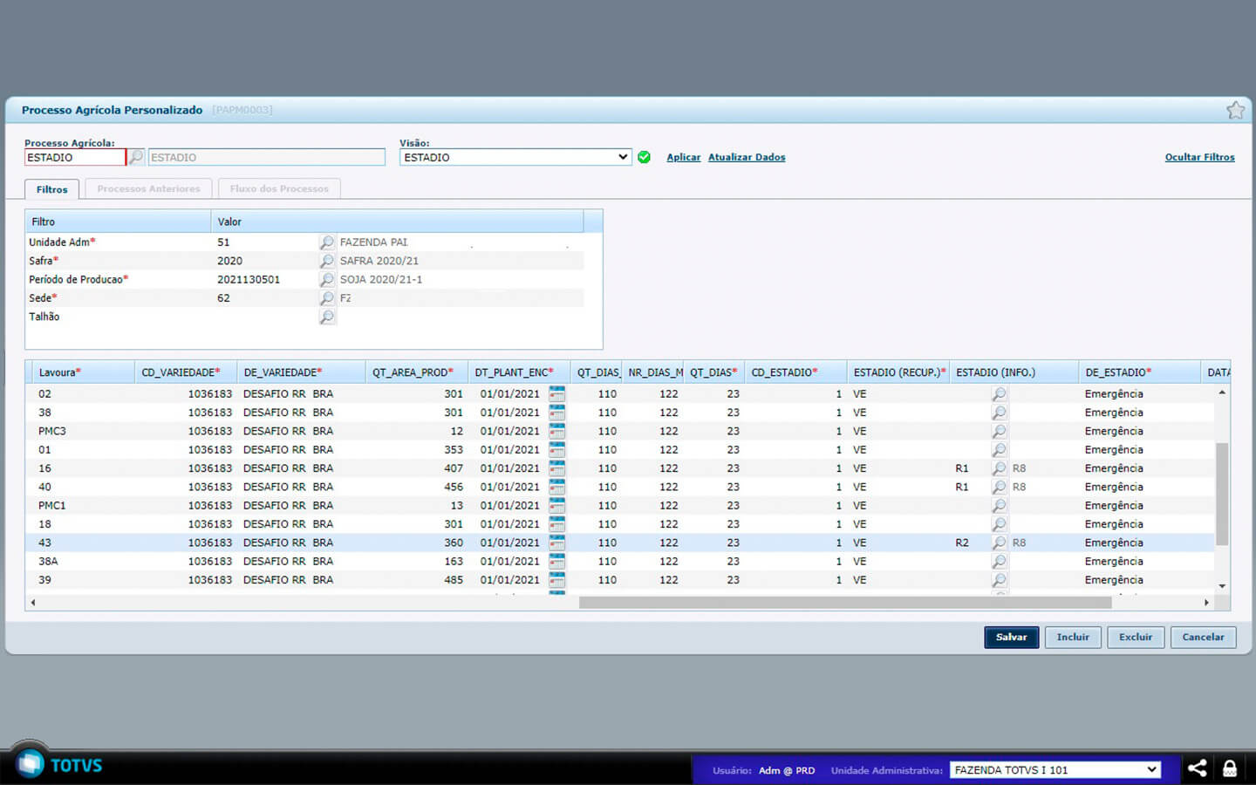Click the share icon in bottom bar
Viewport: 1256px width, 785px height.
click(x=1197, y=768)
